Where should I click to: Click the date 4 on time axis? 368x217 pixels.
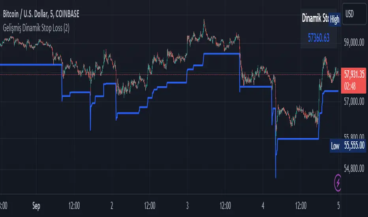263,205
